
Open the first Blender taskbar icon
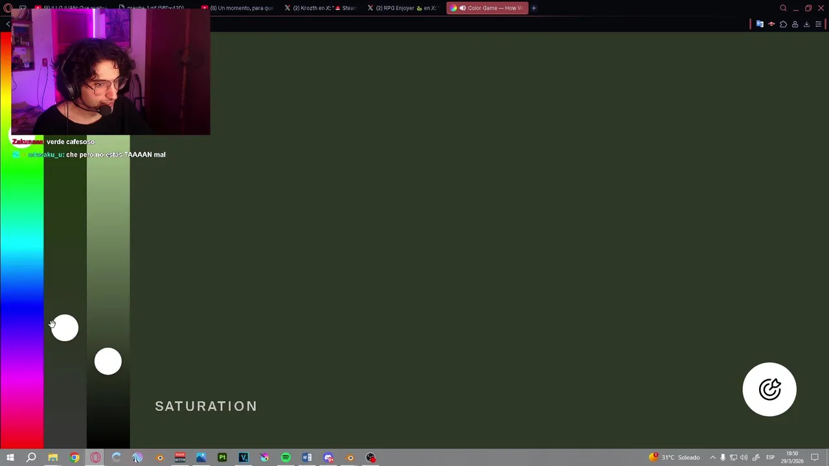click(159, 458)
